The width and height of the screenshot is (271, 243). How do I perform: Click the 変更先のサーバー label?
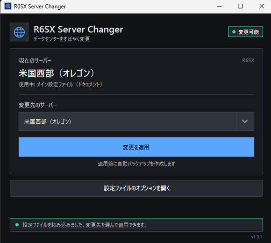[x=38, y=105]
